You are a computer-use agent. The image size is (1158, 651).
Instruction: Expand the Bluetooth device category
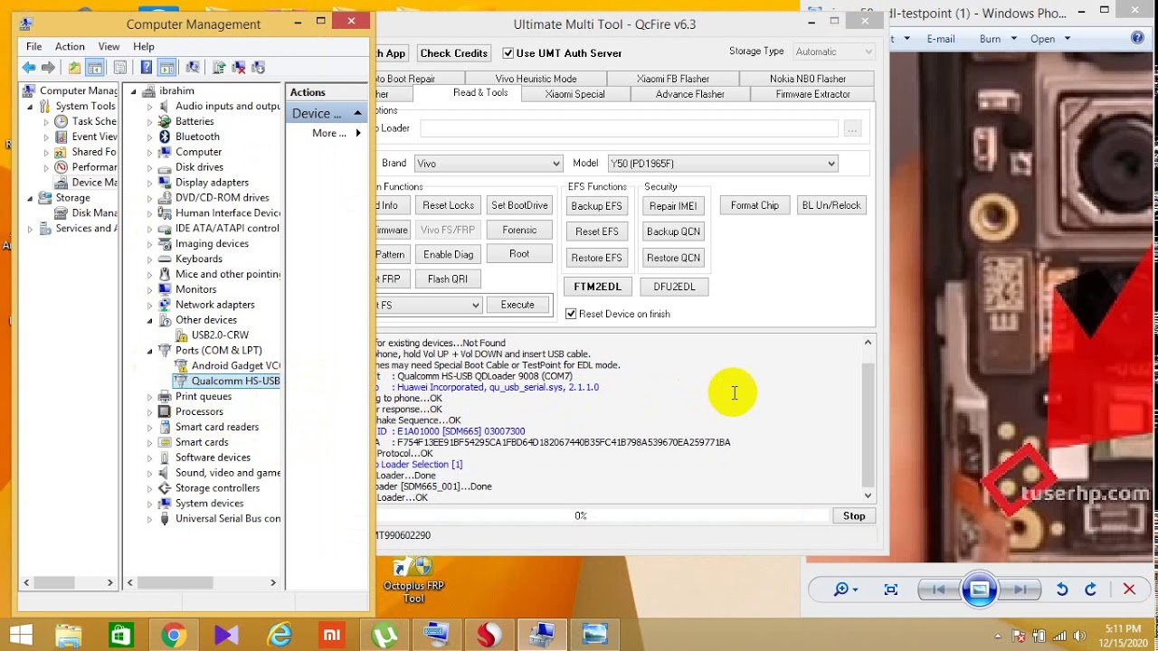(150, 137)
